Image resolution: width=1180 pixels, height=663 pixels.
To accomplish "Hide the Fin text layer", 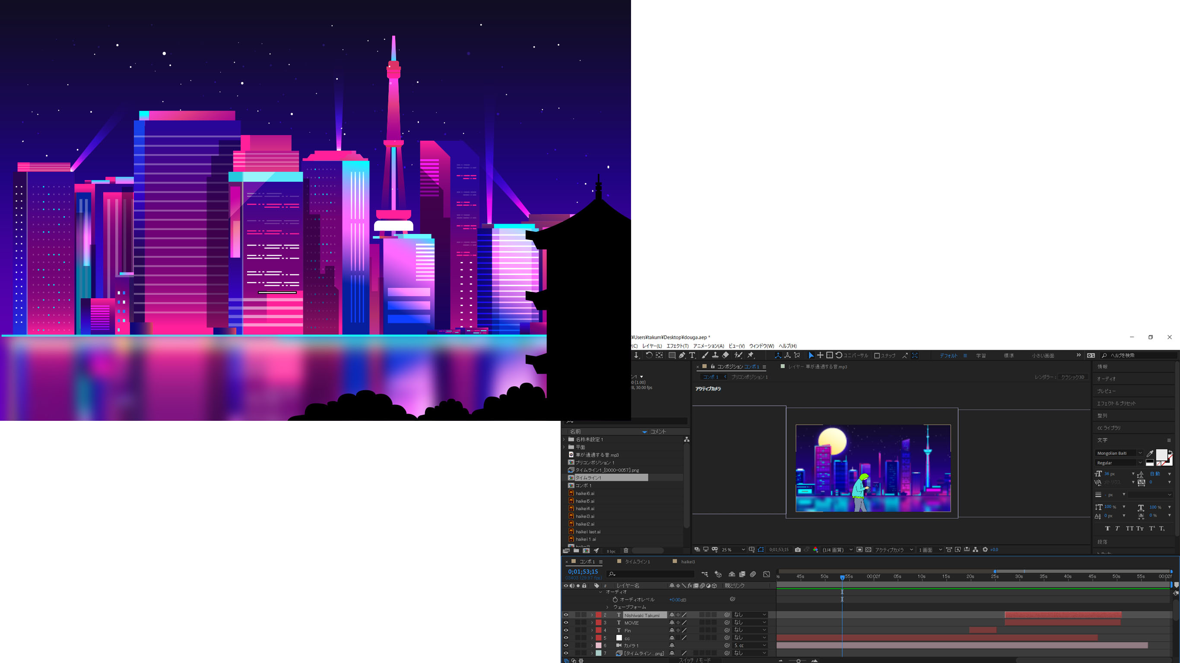I will 566,631.
